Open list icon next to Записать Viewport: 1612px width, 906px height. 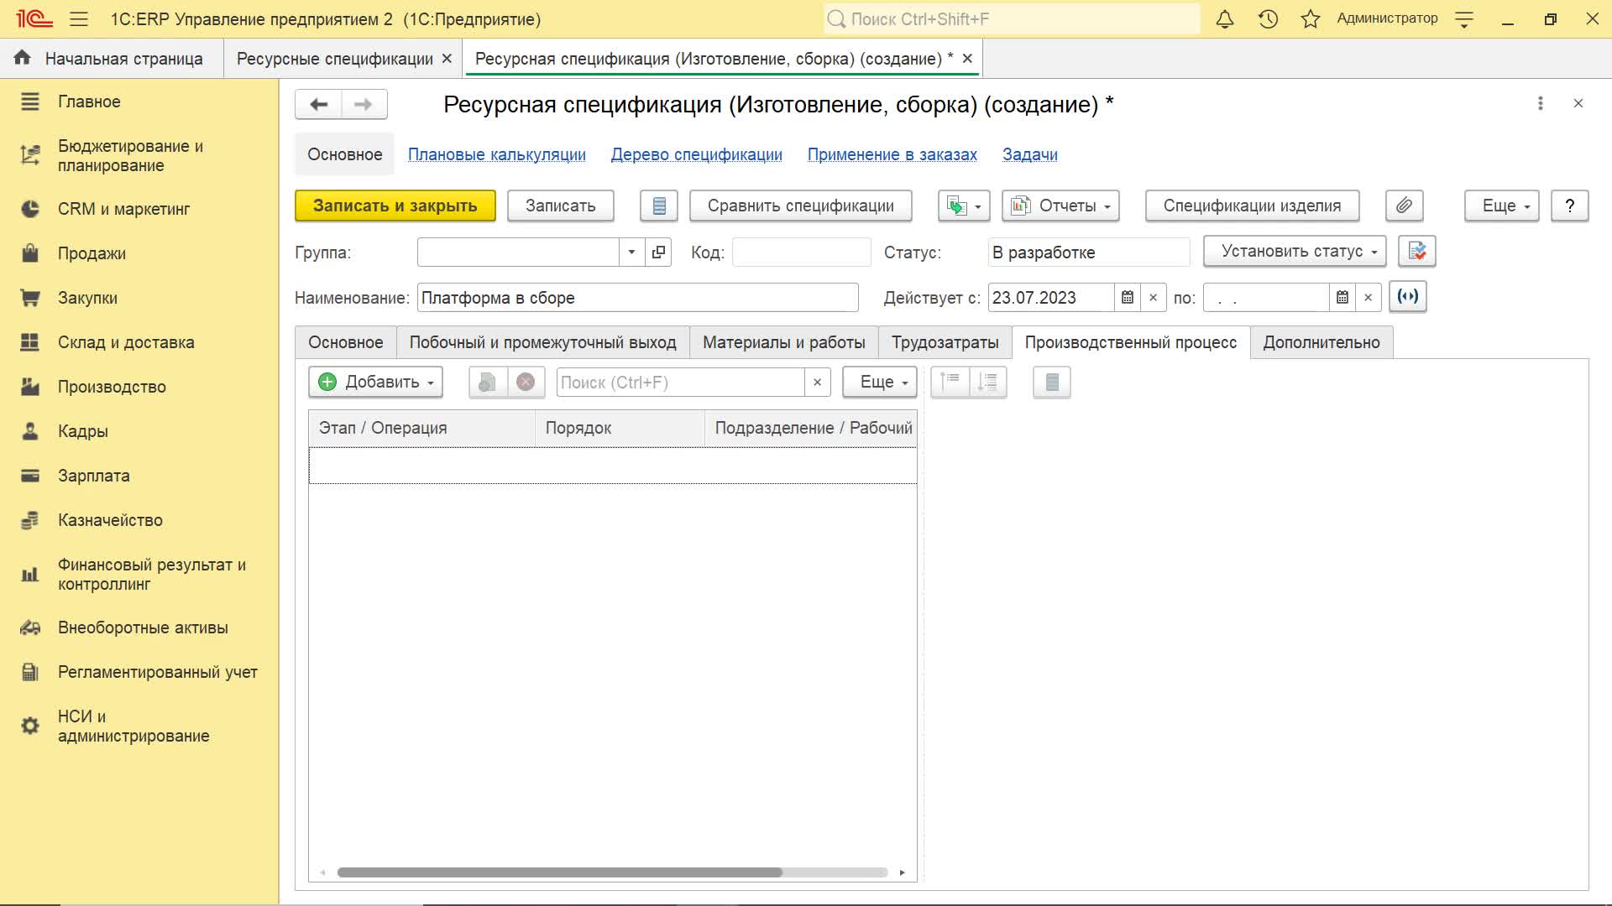(x=659, y=206)
